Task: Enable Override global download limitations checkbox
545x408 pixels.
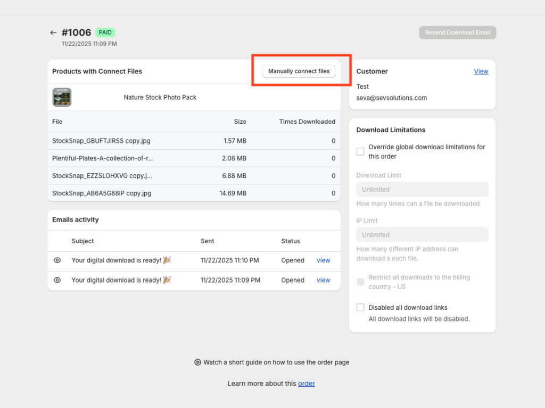Action: 360,152
